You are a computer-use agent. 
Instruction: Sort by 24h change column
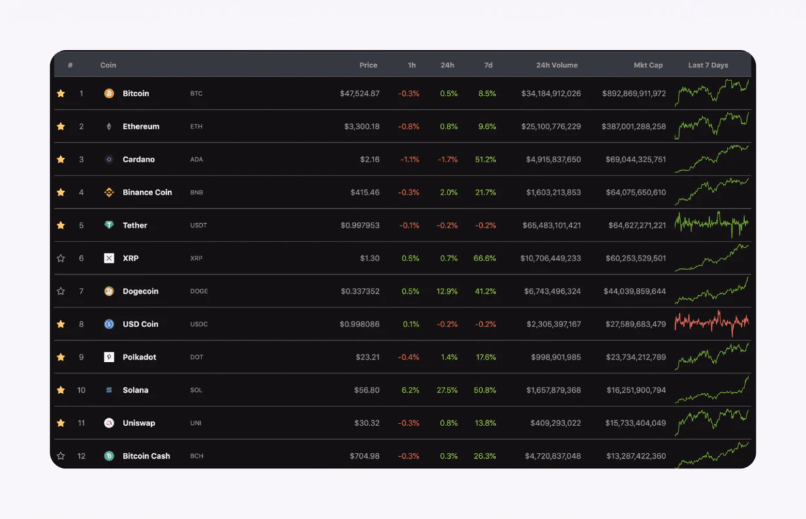coord(447,65)
